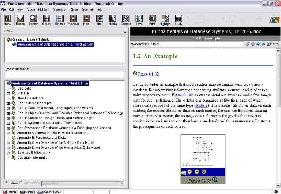Open the Annotation menu
The width and height of the screenshot is (281, 194).
pos(60,9)
